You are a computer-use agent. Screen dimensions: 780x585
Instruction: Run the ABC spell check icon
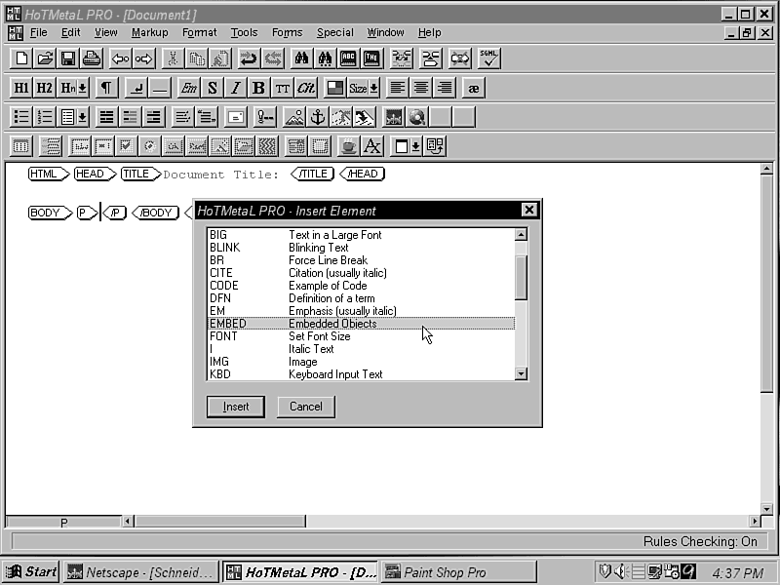click(348, 58)
